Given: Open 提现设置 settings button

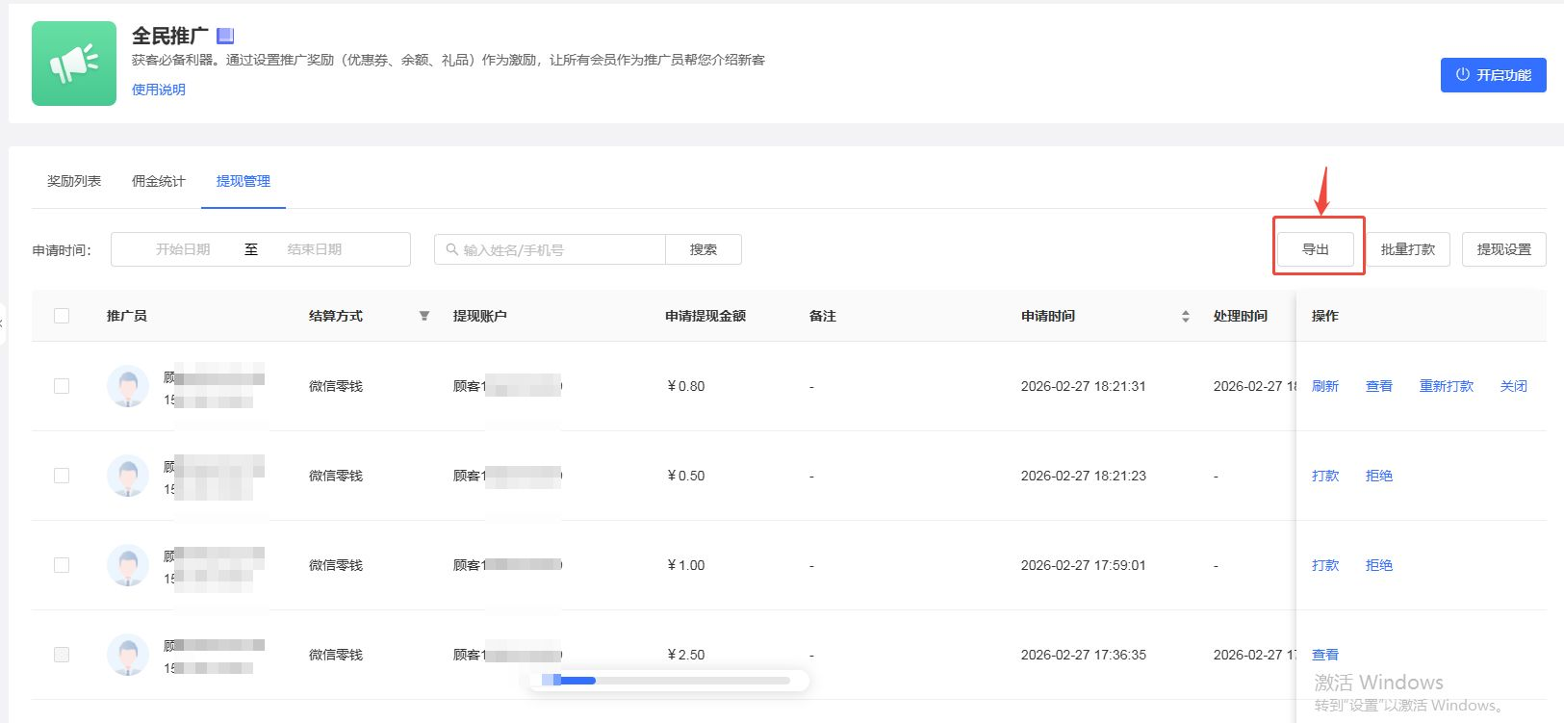Looking at the screenshot, I should (x=1504, y=249).
